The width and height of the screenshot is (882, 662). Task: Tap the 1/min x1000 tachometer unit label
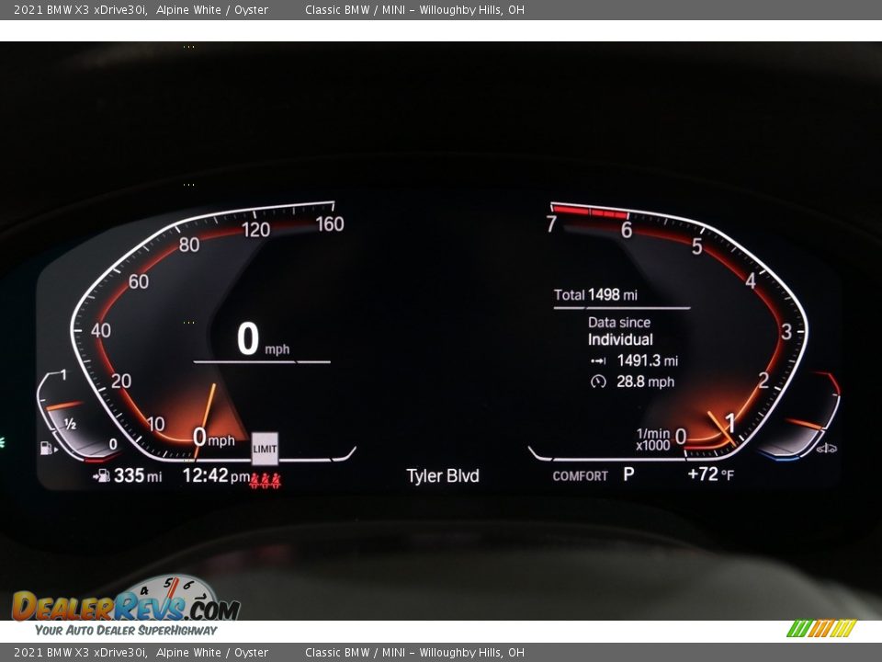click(653, 439)
